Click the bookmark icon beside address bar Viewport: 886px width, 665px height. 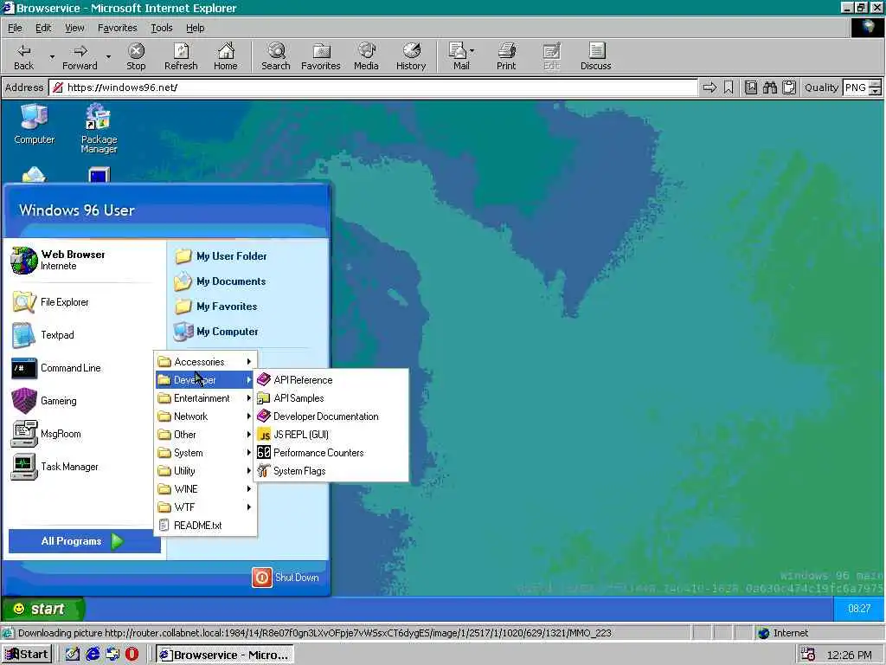[x=729, y=87]
